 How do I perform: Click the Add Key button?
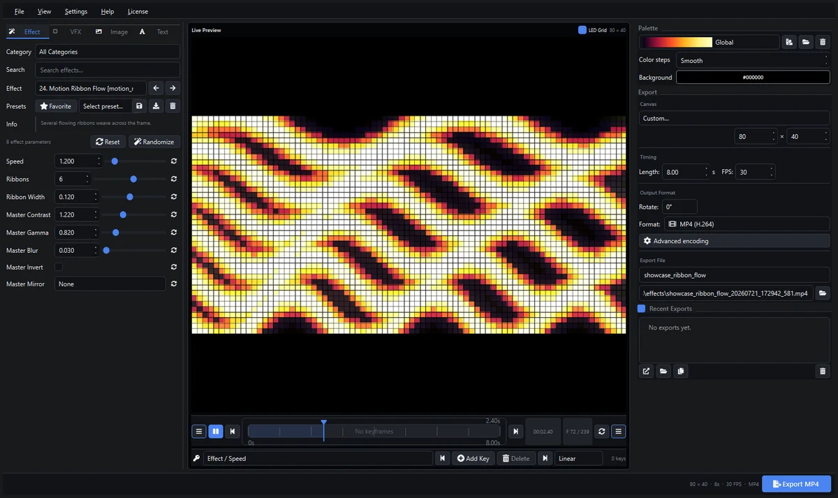(473, 458)
